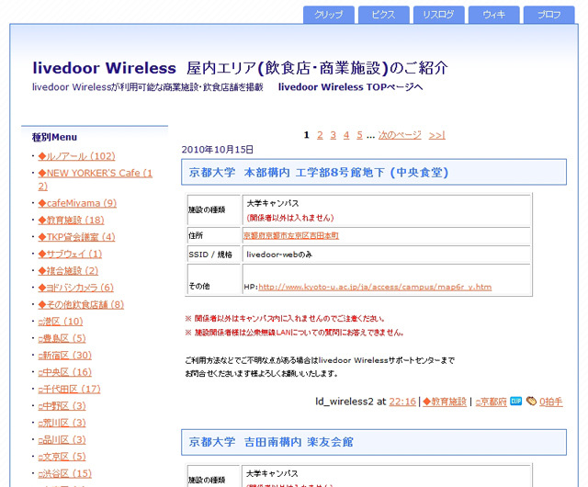Open the 文京区 (5) area link
This screenshot has width=588, height=487.
pos(62,457)
